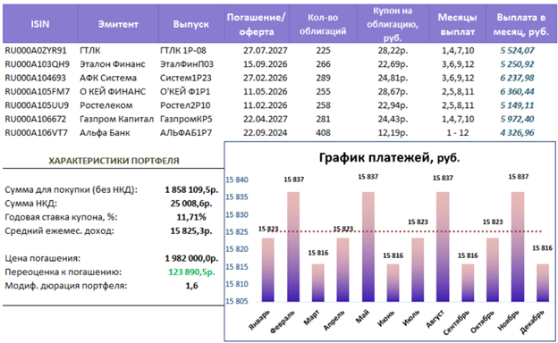The image size is (558, 343).
Task: Click the Сентябрь axis label
Action: point(457,322)
